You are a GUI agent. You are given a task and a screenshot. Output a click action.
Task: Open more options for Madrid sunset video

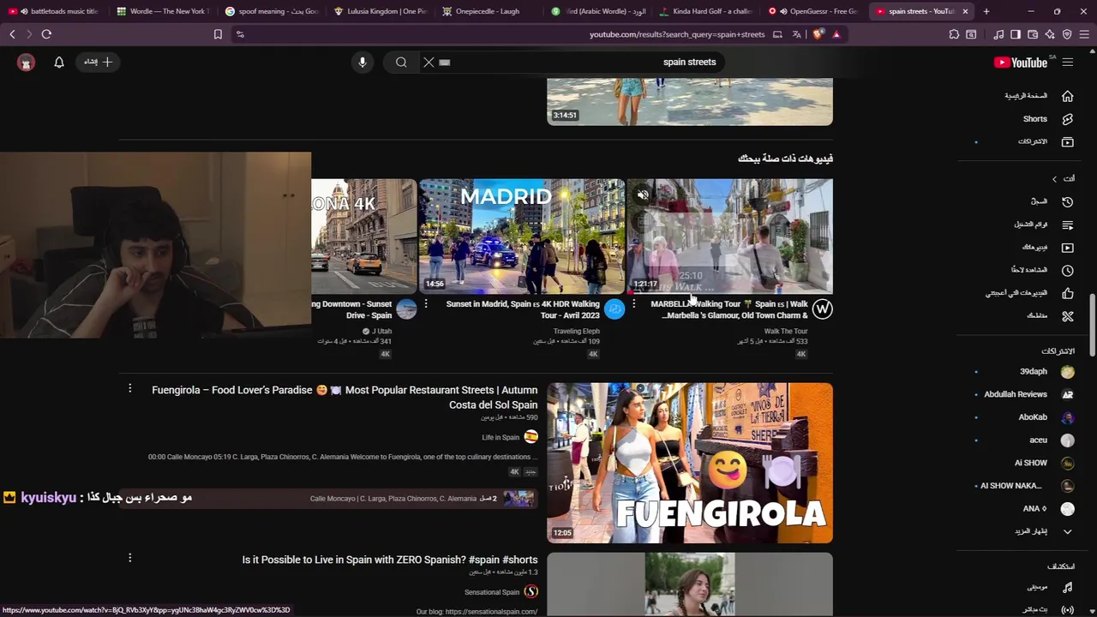click(425, 304)
